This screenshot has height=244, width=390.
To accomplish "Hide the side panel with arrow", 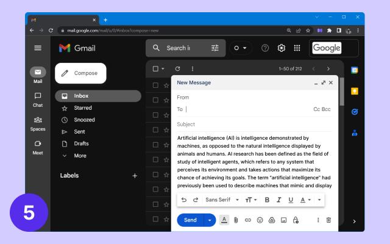I will [x=354, y=221].
